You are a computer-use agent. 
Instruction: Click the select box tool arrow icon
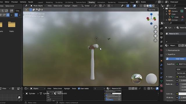[x=26, y=10]
